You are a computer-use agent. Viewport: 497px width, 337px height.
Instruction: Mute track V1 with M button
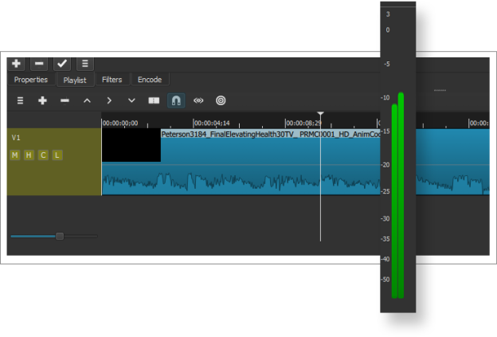pyautogui.click(x=15, y=155)
